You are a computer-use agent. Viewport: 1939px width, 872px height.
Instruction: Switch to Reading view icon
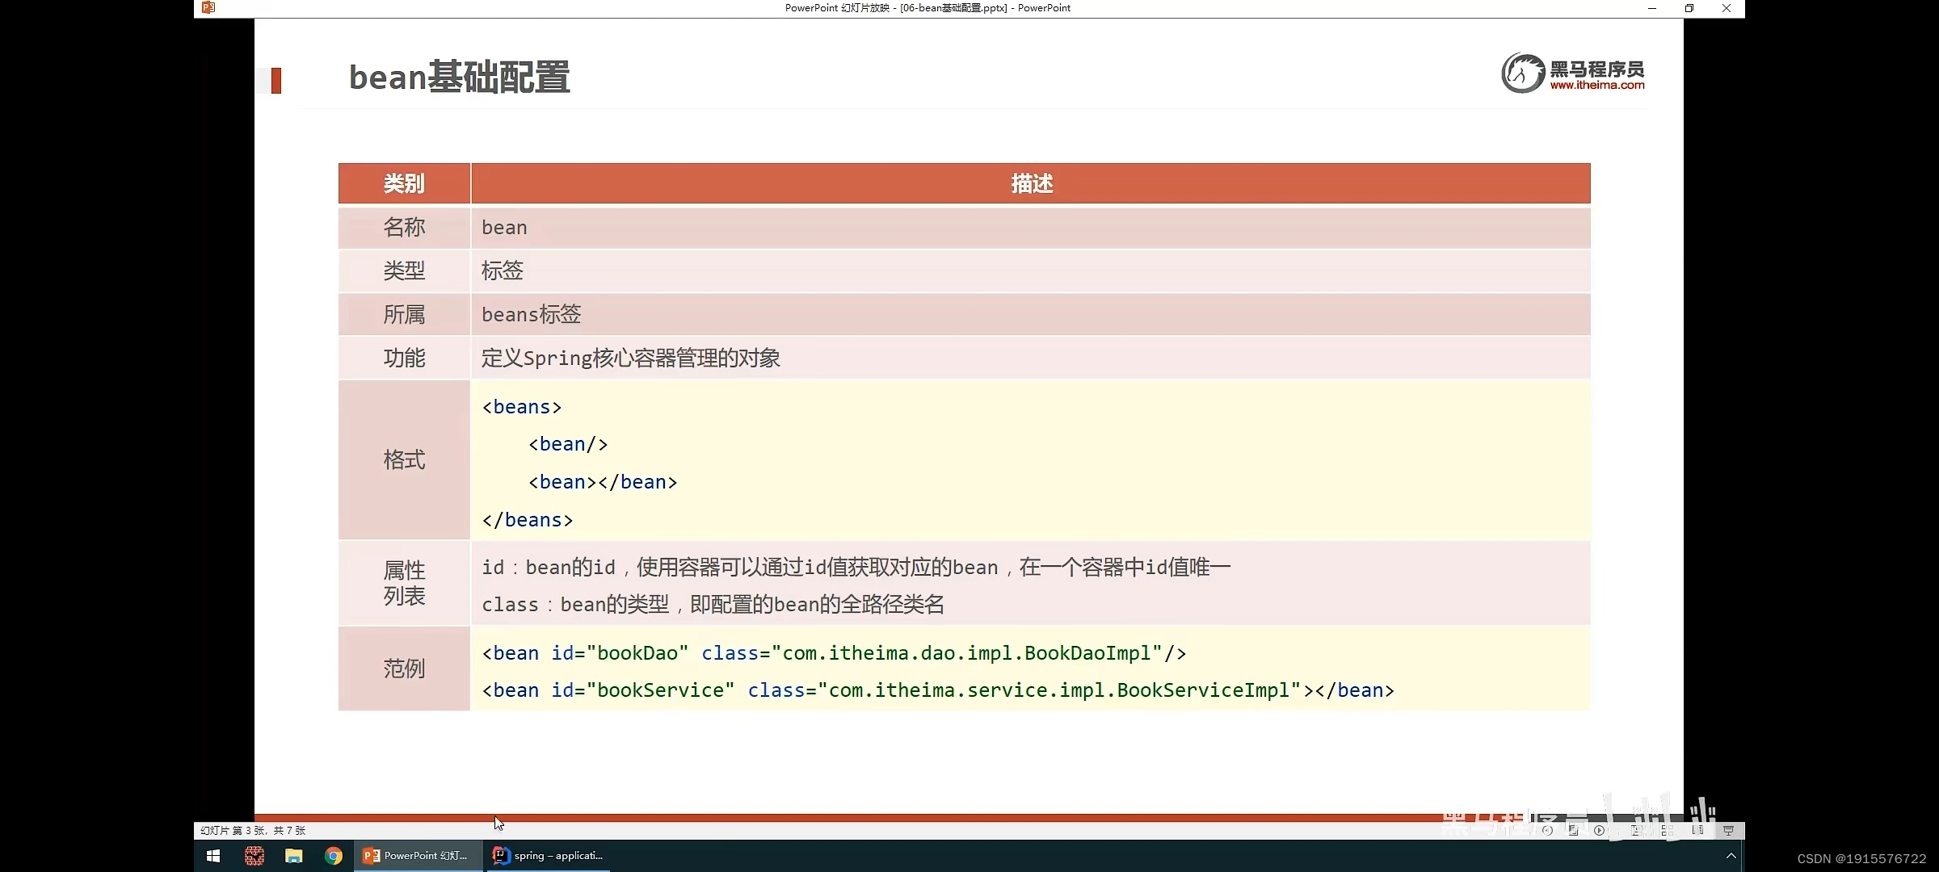click(x=1697, y=830)
